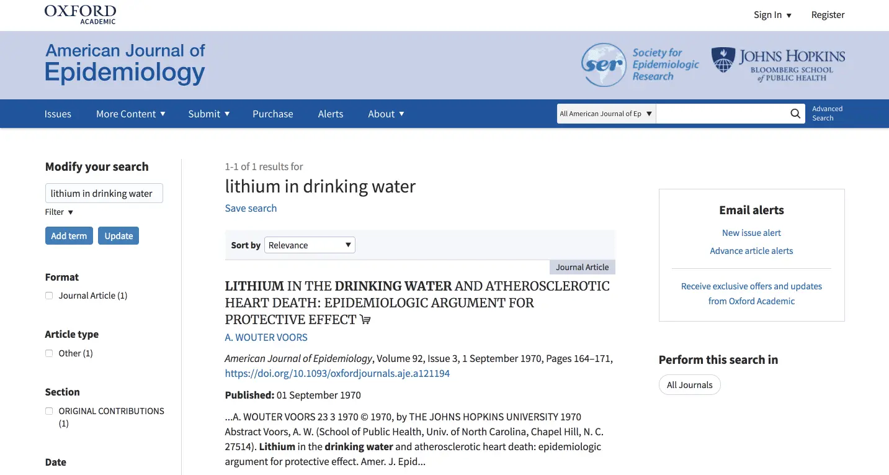The width and height of the screenshot is (889, 475).
Task: Tick the Other article type checkbox
Action: [49, 353]
